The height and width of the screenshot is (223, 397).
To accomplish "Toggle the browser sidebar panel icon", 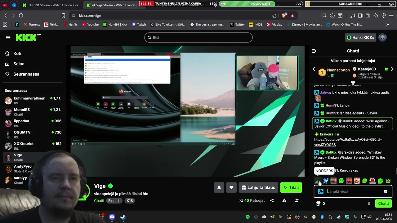I will [x=360, y=15].
